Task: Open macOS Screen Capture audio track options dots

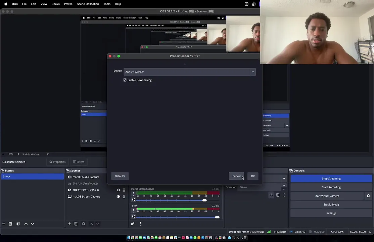Action: click(x=133, y=194)
